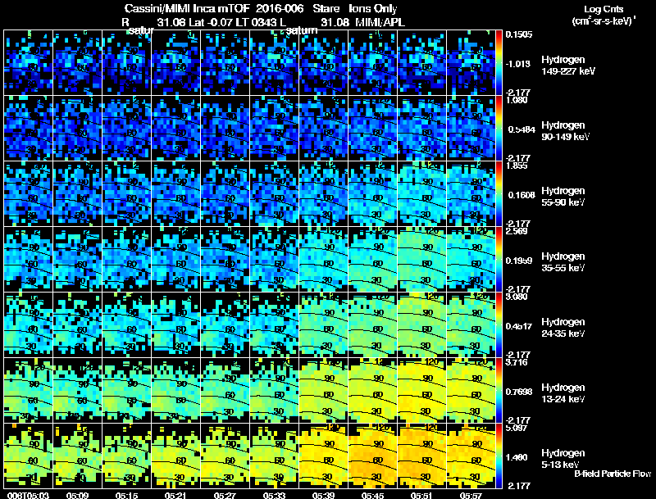Open the 5-13 keV panel at 05:45

click(373, 456)
